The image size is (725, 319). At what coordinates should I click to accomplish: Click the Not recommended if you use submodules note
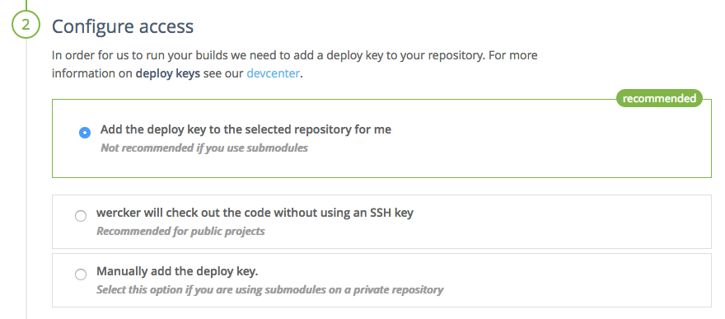point(204,148)
